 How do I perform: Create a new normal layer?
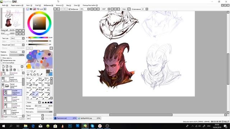[x=3, y=66]
